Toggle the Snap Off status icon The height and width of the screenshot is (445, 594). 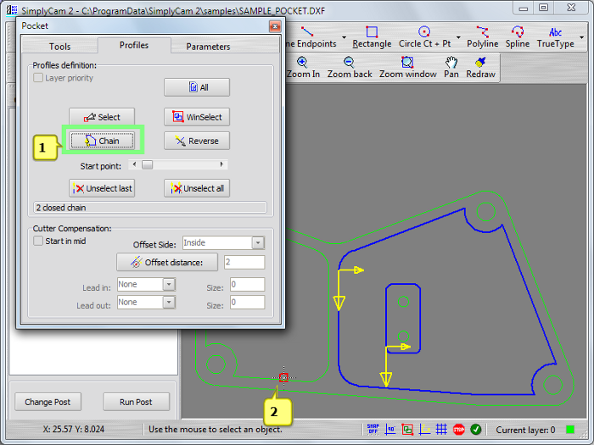click(373, 430)
